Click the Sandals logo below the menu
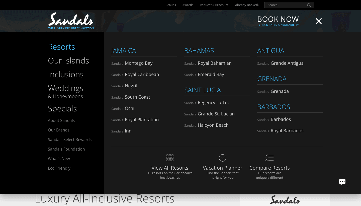The height and width of the screenshot is (206, 361). point(285,200)
